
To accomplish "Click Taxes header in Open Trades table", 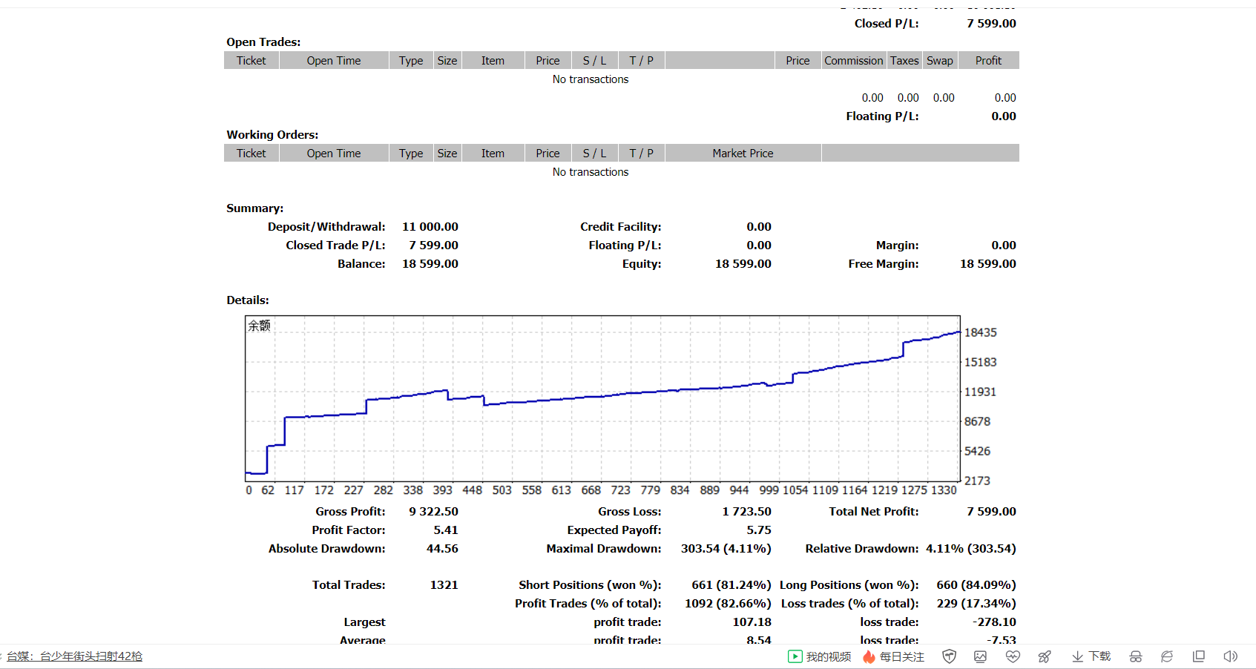I will (904, 61).
